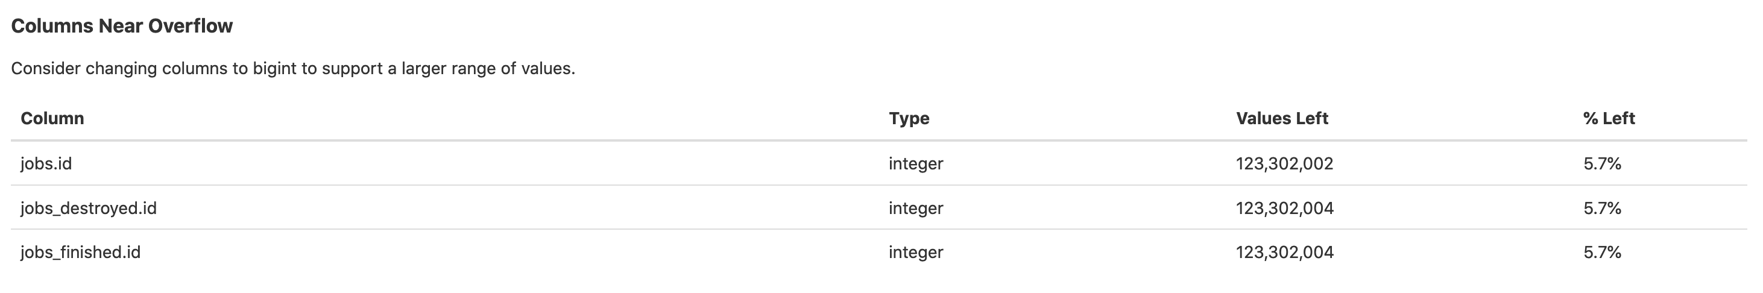Click values left for jobs_destroyed.id row
The width and height of the screenshot is (1763, 293).
[x=1285, y=208]
